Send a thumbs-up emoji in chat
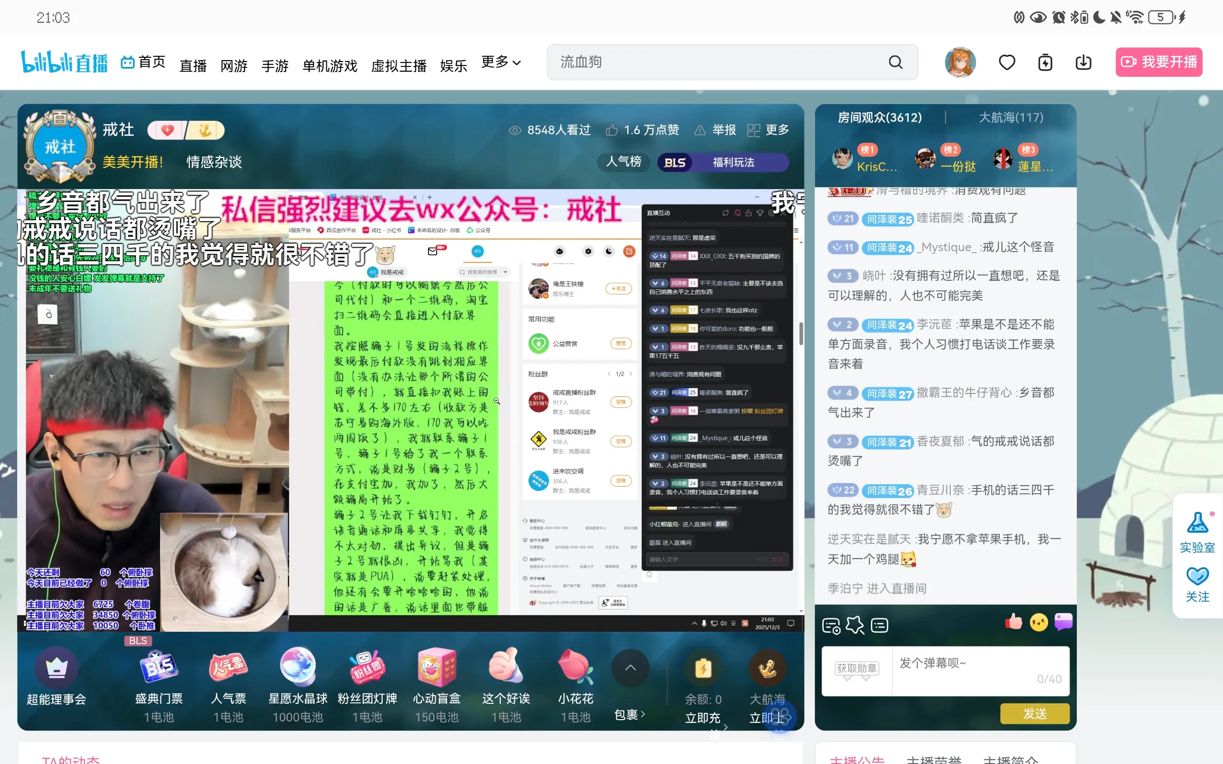Viewport: 1223px width, 764px height. 1013,622
